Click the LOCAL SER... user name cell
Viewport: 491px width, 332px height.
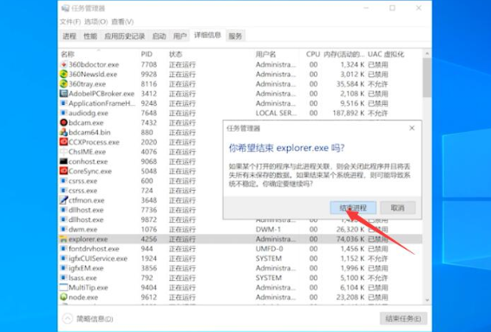pyautogui.click(x=276, y=113)
